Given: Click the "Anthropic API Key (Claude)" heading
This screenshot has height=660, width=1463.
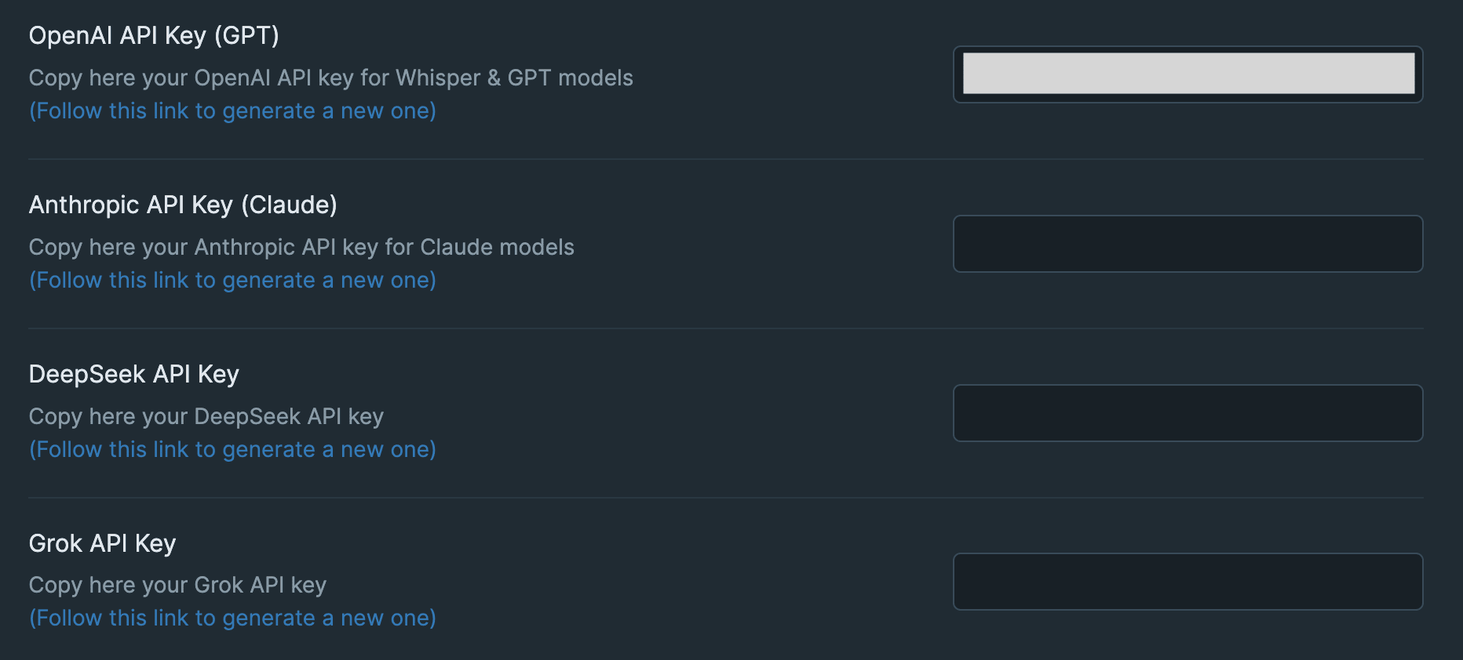Looking at the screenshot, I should (183, 205).
